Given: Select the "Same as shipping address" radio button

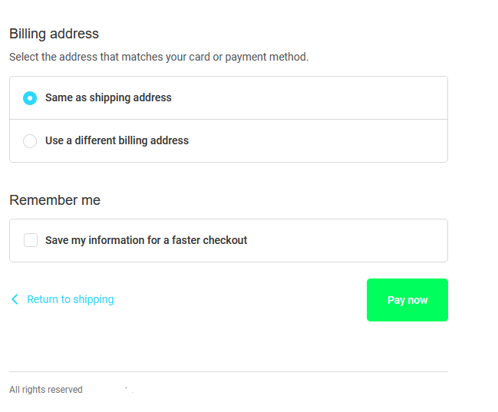Looking at the screenshot, I should point(30,98).
